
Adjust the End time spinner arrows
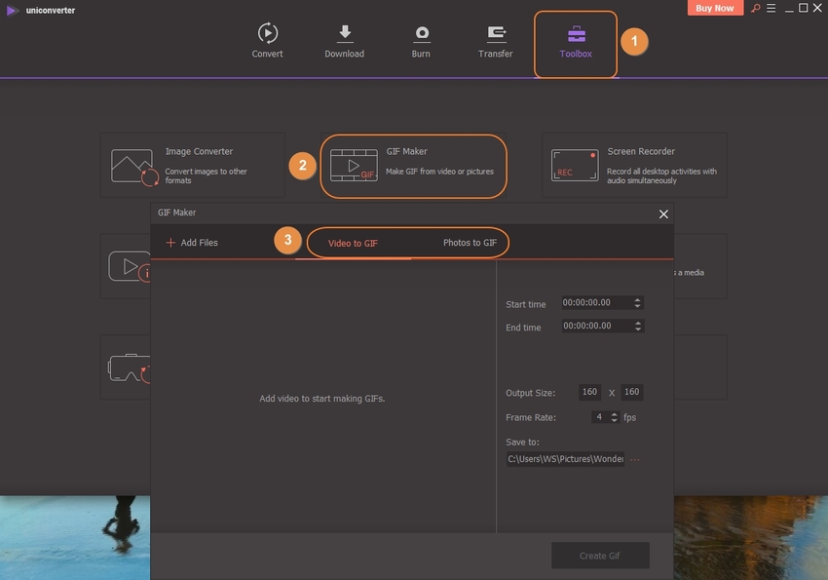click(637, 327)
